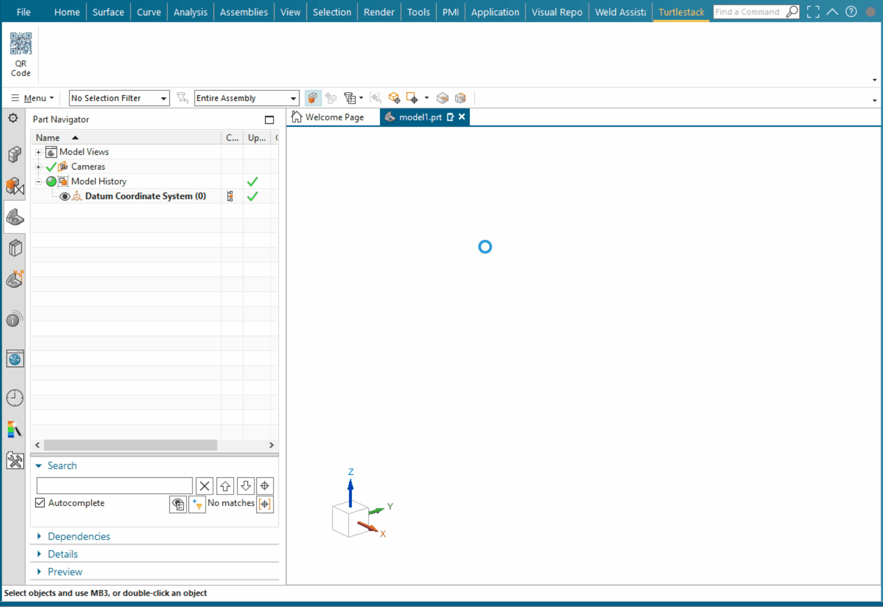Viewport: 883px width, 607px height.
Task: Open the Assemblies ribbon tab
Action: pos(244,12)
